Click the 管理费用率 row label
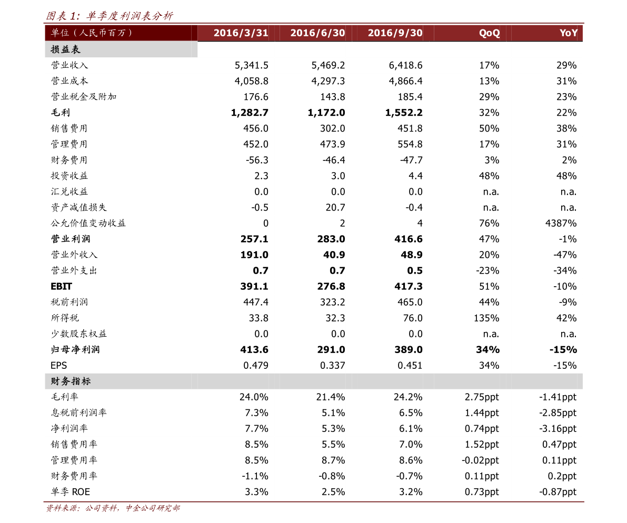This screenshot has width=627, height=523. [x=74, y=460]
